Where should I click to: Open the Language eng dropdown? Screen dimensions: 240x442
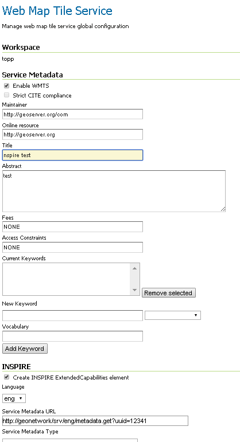[14, 398]
